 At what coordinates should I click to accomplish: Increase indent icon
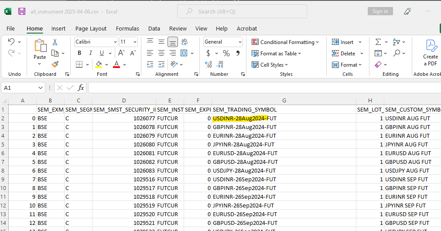161,65
